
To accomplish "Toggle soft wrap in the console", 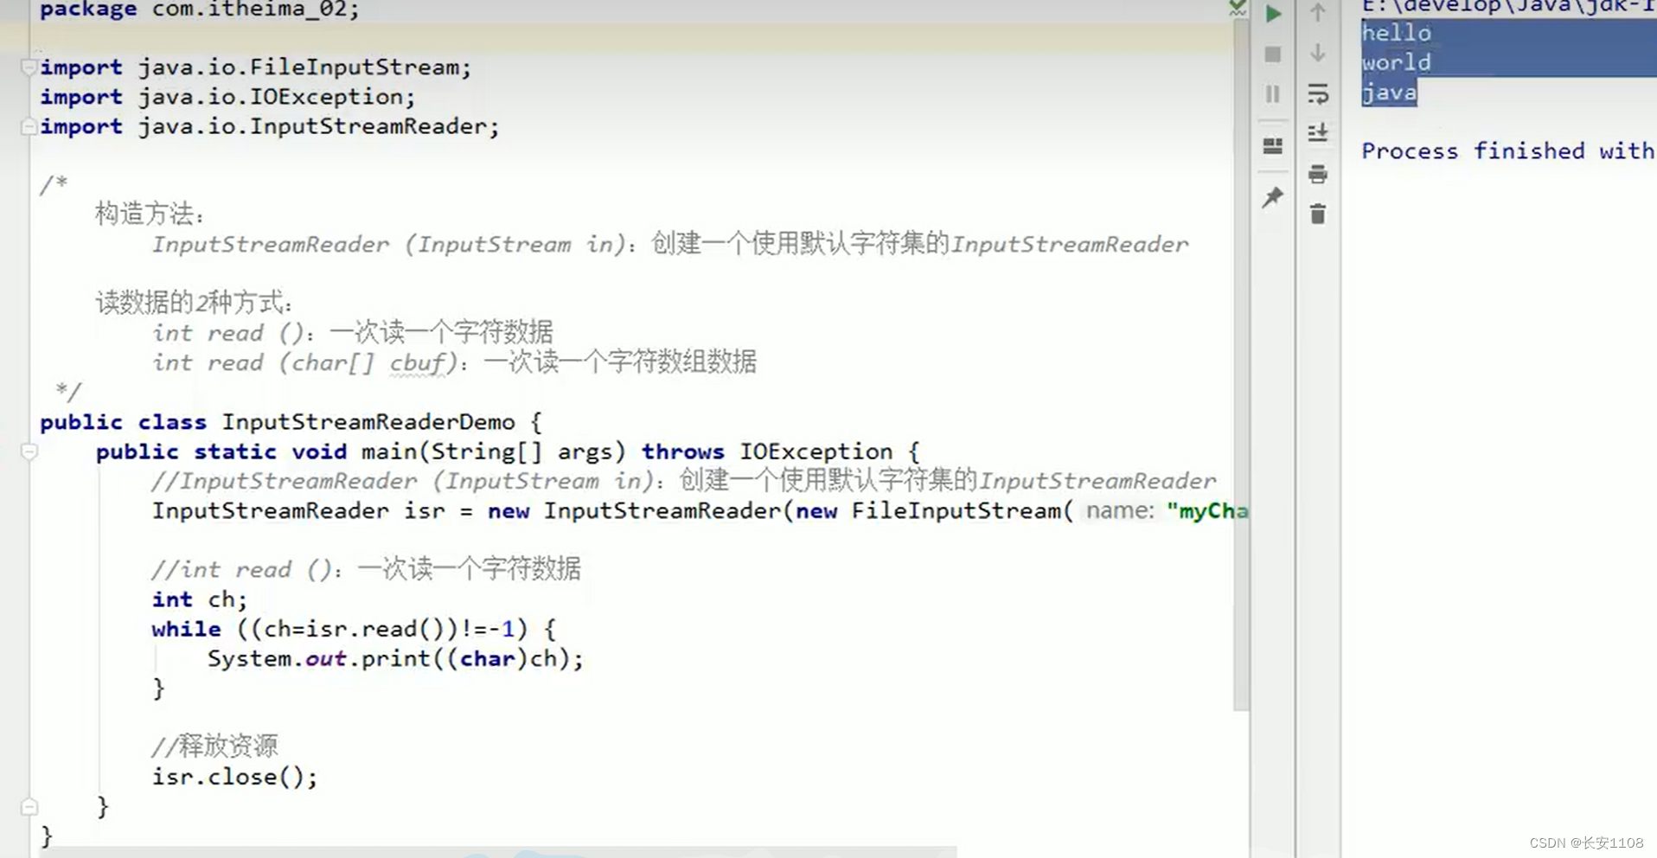I will click(1318, 93).
